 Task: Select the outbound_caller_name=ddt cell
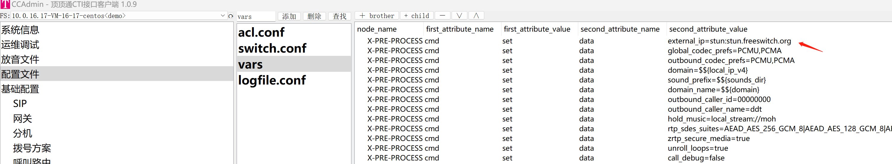tap(715, 109)
